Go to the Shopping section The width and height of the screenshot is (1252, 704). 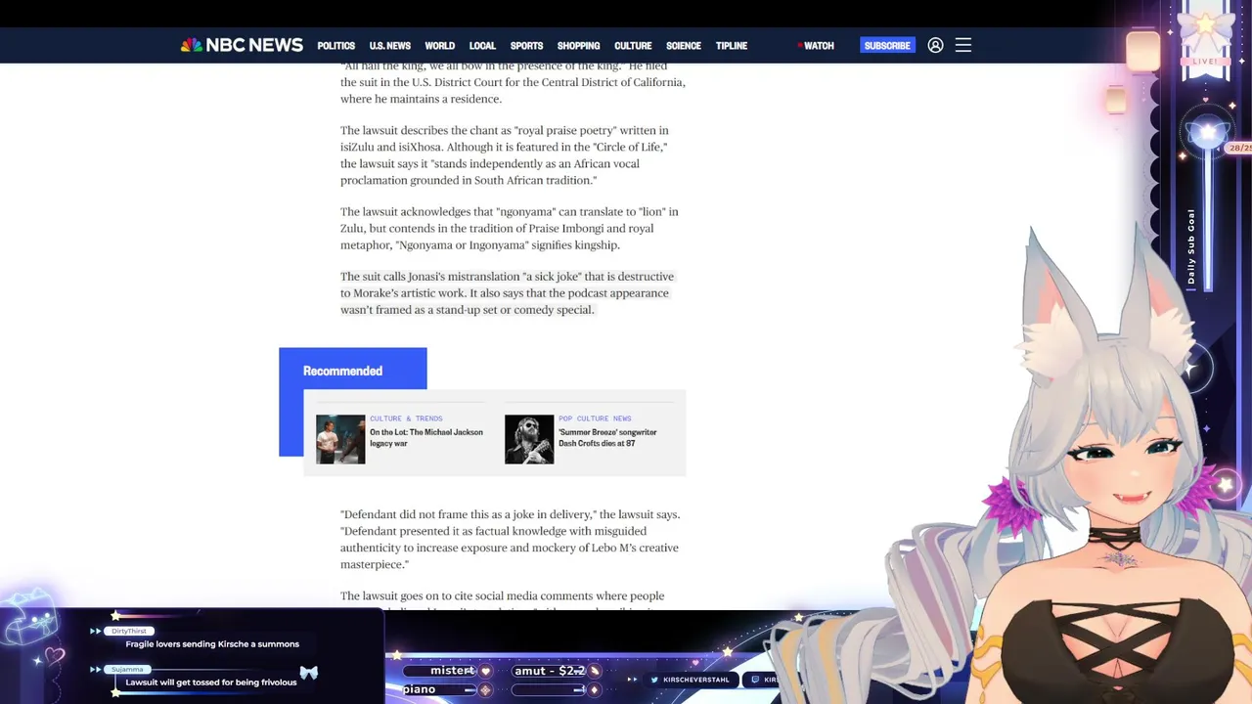click(x=578, y=46)
